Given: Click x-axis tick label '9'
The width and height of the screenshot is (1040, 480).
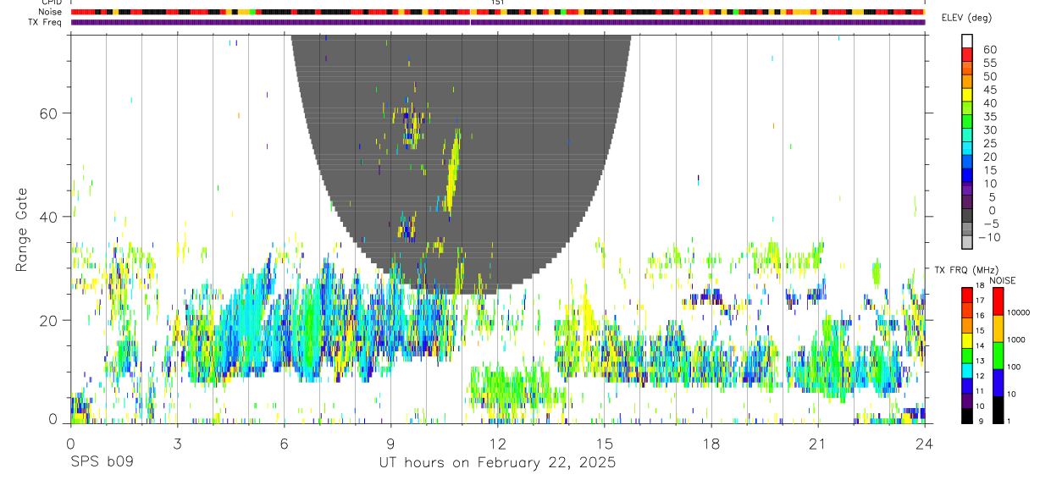Looking at the screenshot, I should click(x=390, y=444).
